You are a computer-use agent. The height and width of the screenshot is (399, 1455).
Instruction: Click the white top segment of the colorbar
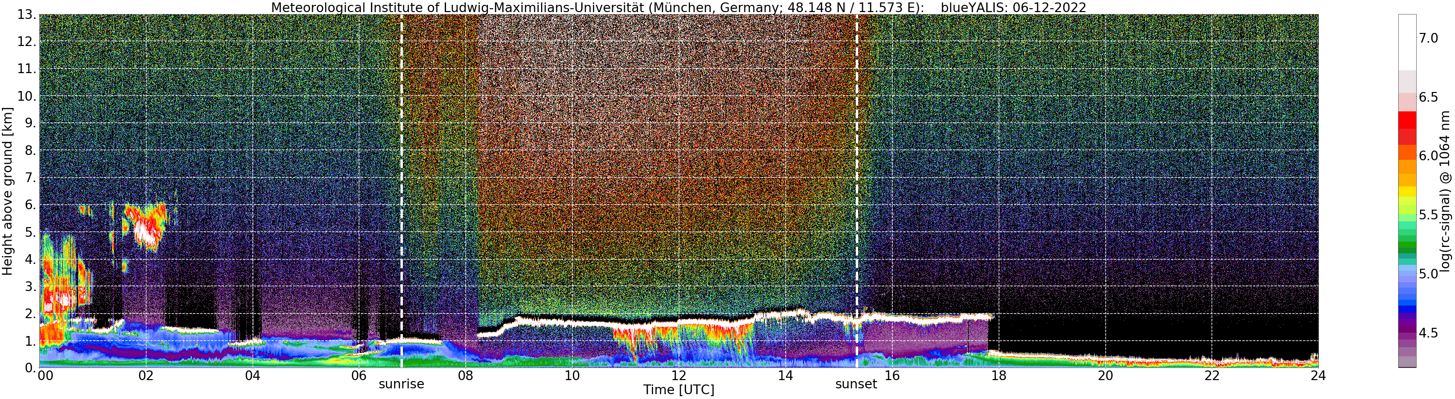1407,42
